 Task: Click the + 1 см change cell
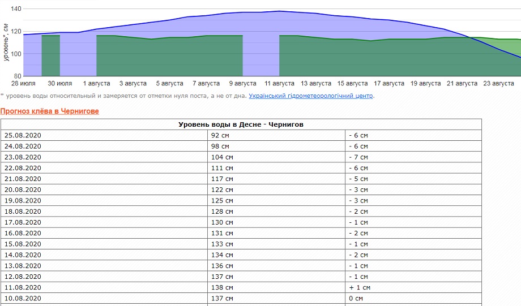pyautogui.click(x=360, y=287)
